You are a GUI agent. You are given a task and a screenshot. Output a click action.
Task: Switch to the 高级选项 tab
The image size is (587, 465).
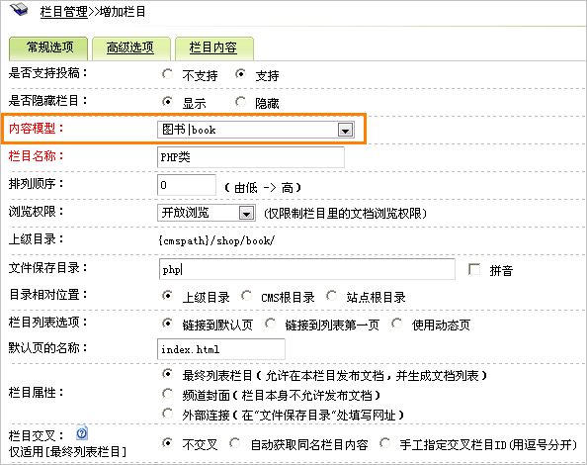pos(130,47)
